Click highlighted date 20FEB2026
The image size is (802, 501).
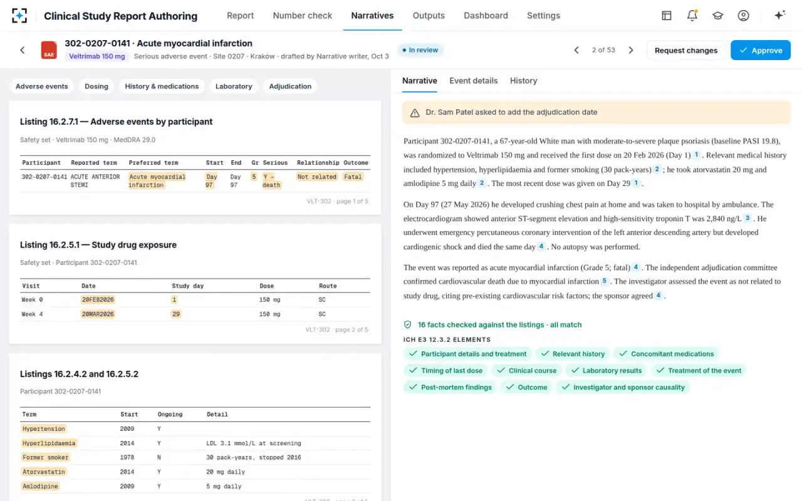98,300
